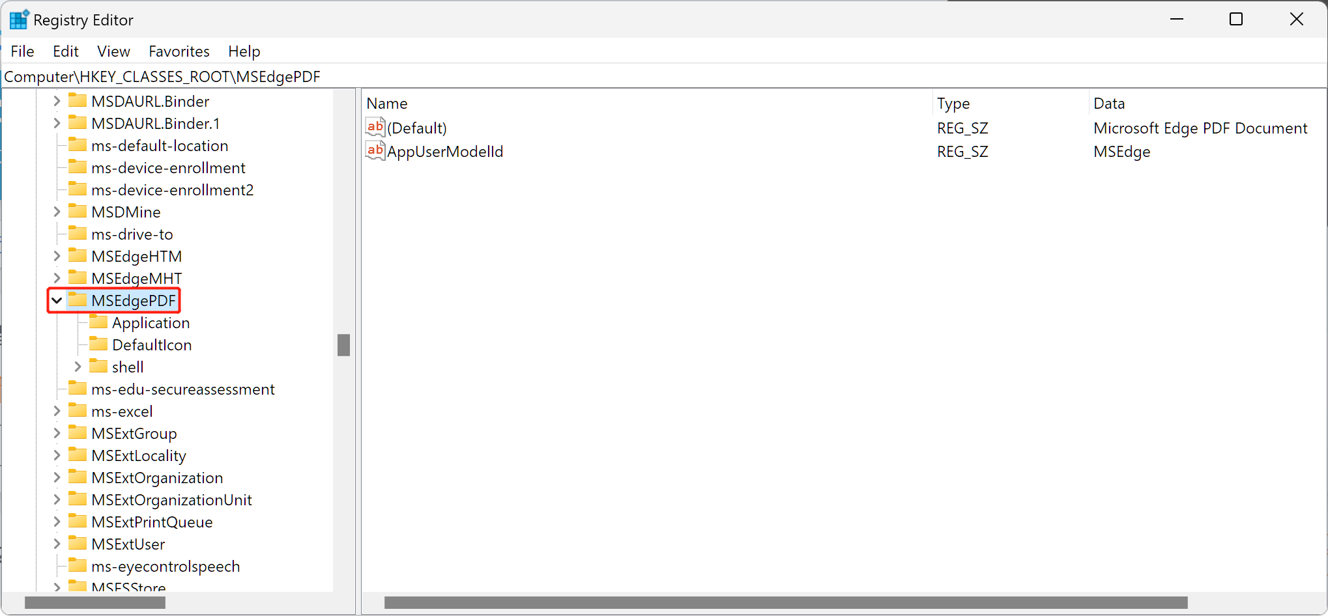The height and width of the screenshot is (616, 1328).
Task: Expand the MSDAURL.Binder.1 key
Action: [x=57, y=123]
